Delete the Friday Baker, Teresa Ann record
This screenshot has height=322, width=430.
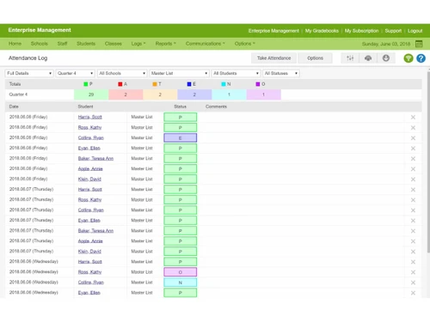point(413,159)
